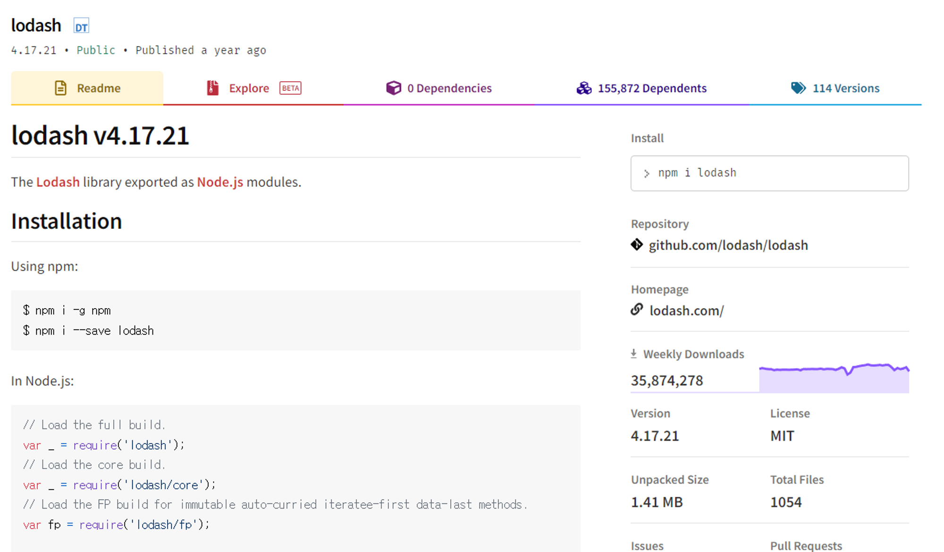Visit the lodash.com homepage link
The width and height of the screenshot is (944, 552).
coord(686,311)
